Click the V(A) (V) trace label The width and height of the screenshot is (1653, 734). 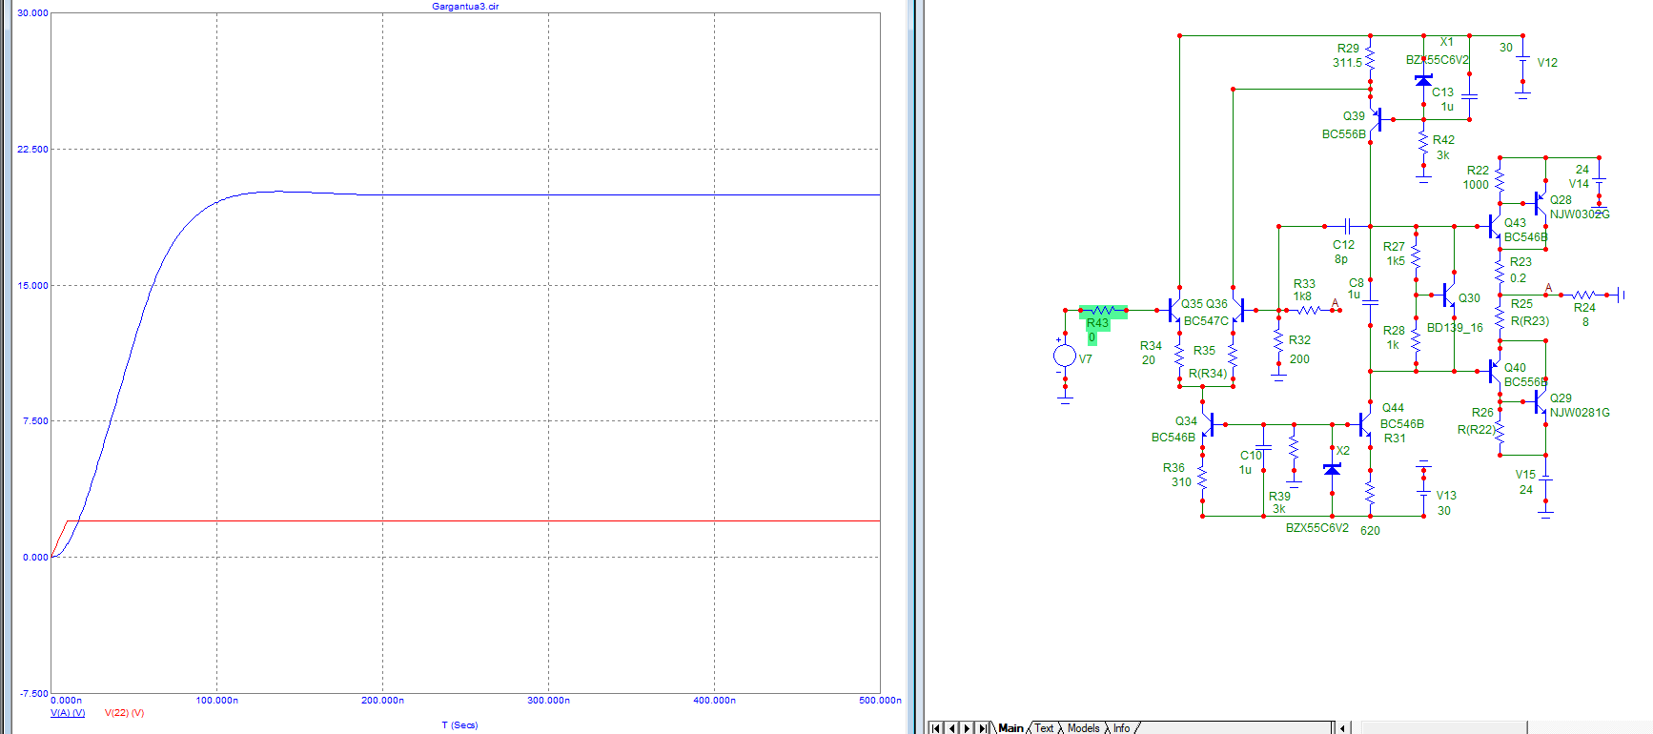tap(68, 713)
